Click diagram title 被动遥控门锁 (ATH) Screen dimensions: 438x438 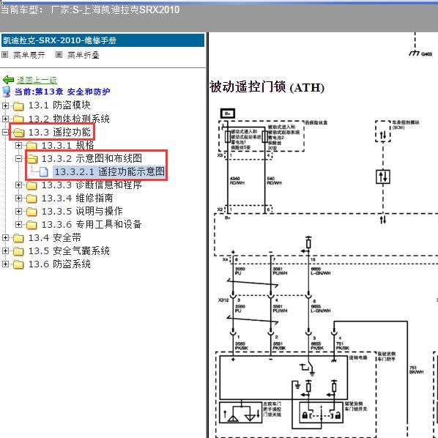click(267, 87)
